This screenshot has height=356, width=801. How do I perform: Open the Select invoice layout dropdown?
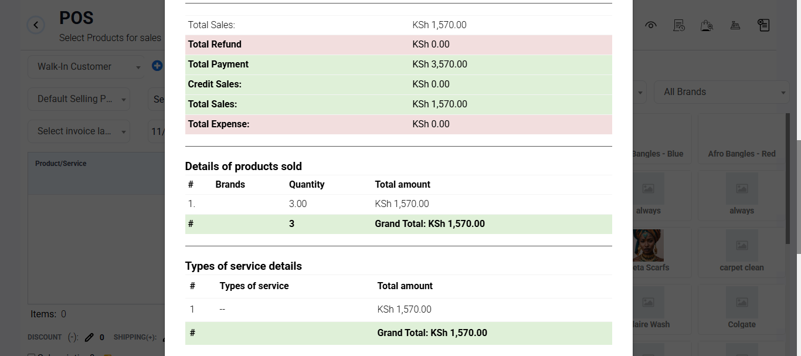[79, 131]
